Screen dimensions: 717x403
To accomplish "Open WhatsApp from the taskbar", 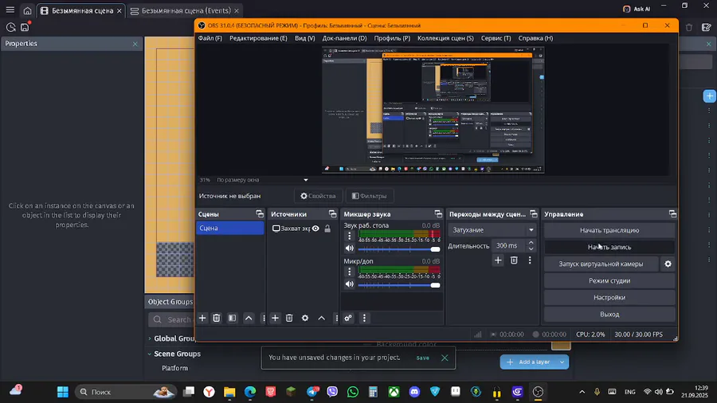I will [x=353, y=392].
